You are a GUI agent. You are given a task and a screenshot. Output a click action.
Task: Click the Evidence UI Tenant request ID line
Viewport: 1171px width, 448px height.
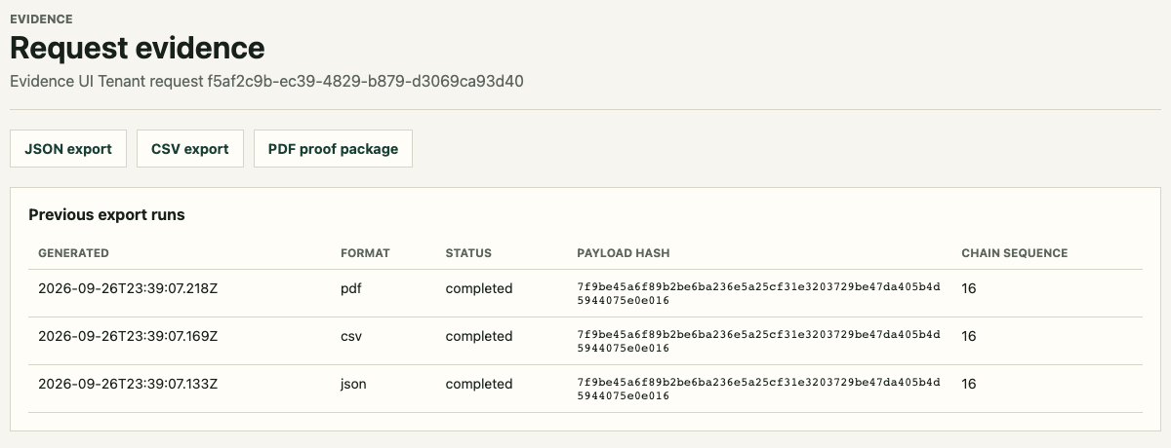267,81
